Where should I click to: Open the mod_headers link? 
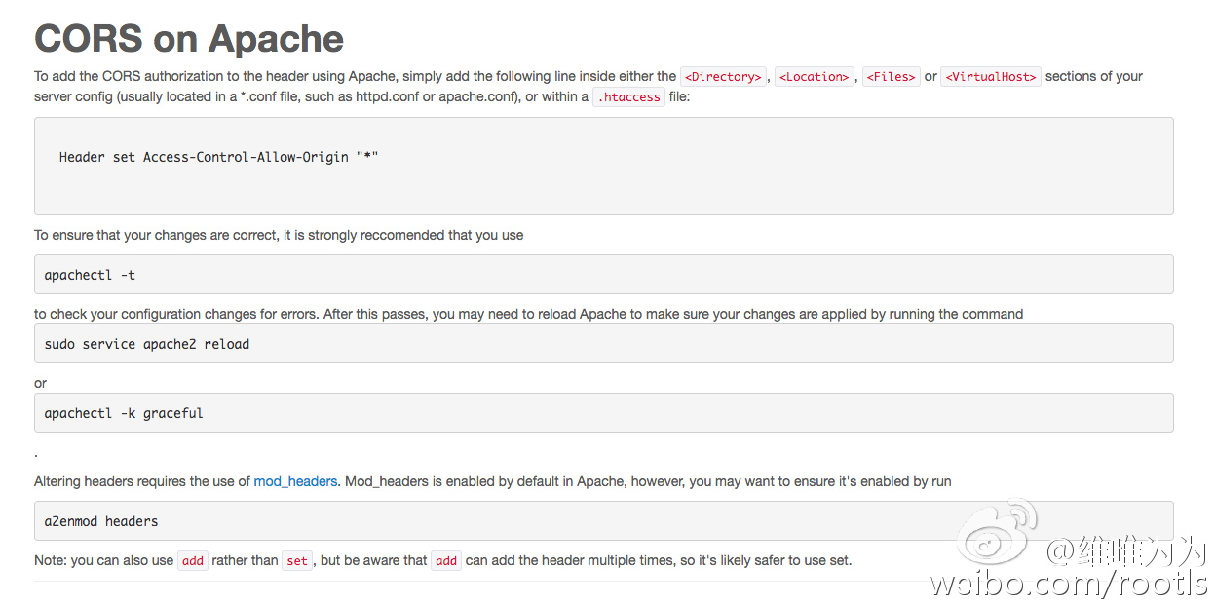[295, 481]
